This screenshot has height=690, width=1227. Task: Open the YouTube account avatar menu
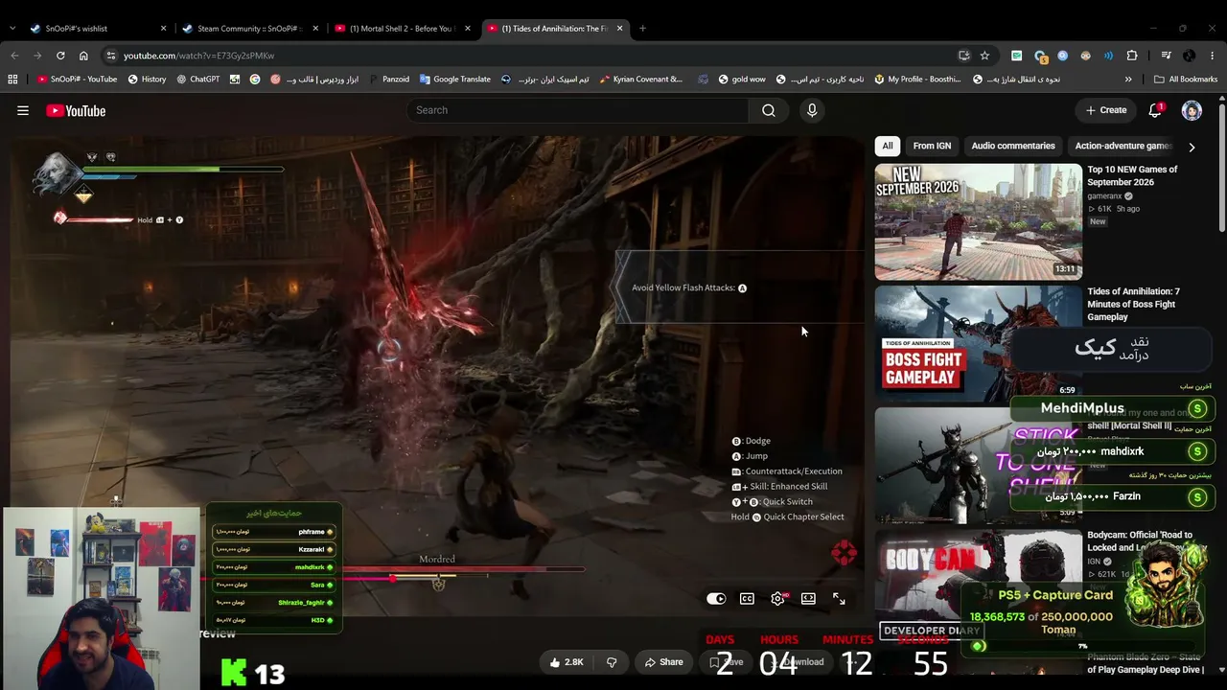tap(1192, 110)
